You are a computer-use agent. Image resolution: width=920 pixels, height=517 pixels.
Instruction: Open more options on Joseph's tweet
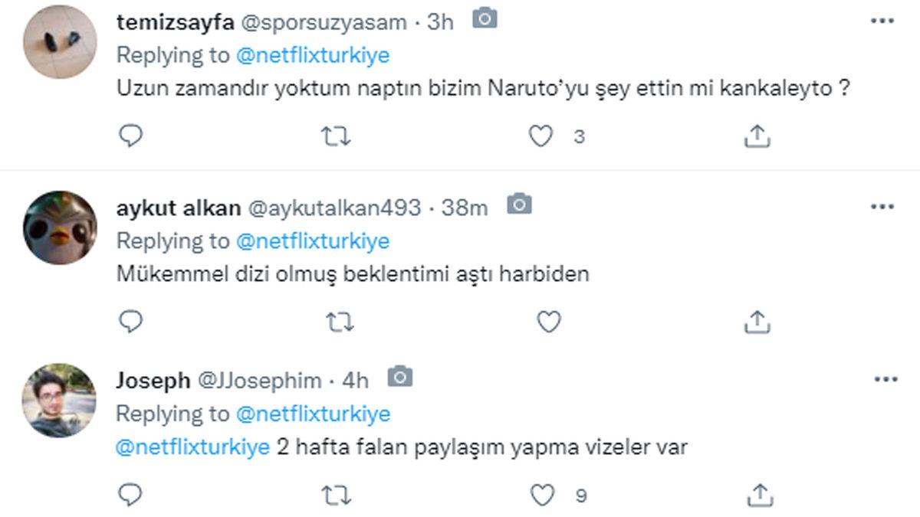882,379
